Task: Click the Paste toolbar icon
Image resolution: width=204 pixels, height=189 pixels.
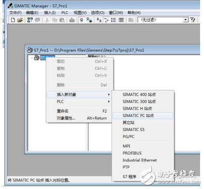Action: click(62, 20)
